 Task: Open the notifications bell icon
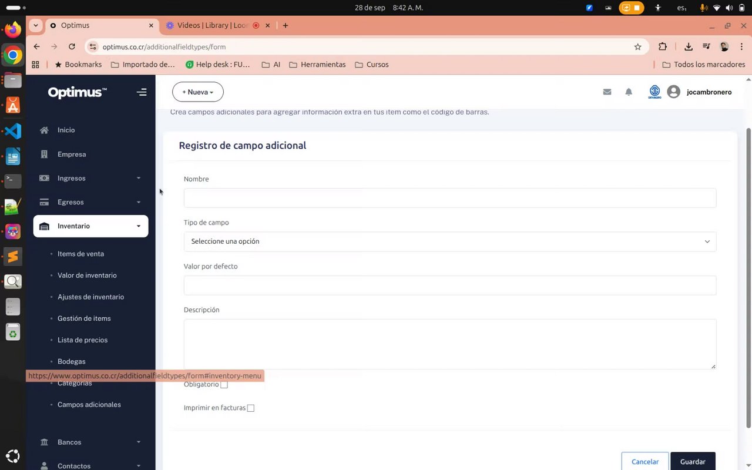click(x=629, y=92)
